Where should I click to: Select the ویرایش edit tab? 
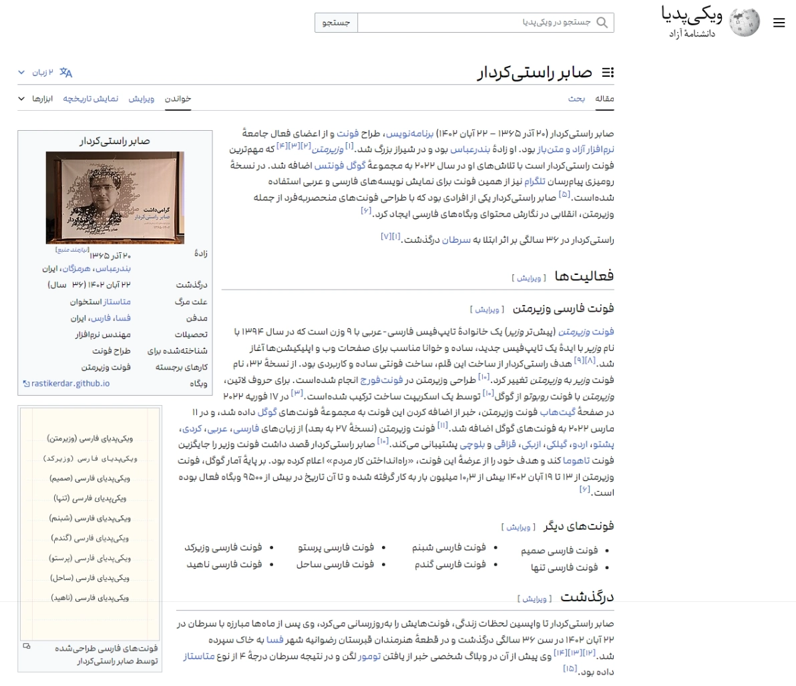pos(141,99)
